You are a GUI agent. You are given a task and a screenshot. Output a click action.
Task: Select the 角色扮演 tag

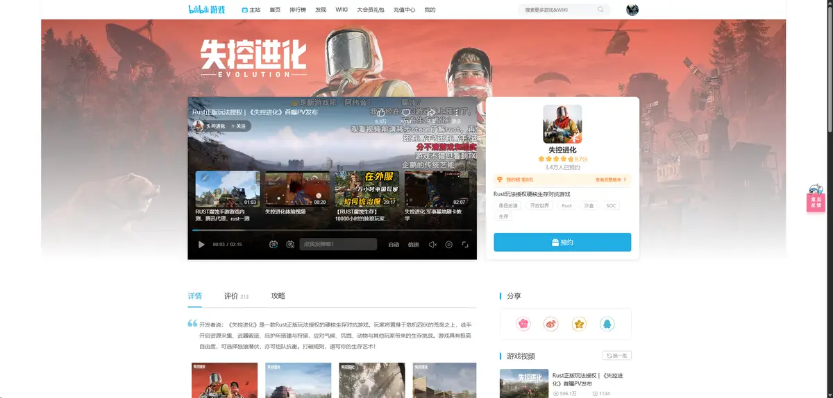pyautogui.click(x=507, y=206)
